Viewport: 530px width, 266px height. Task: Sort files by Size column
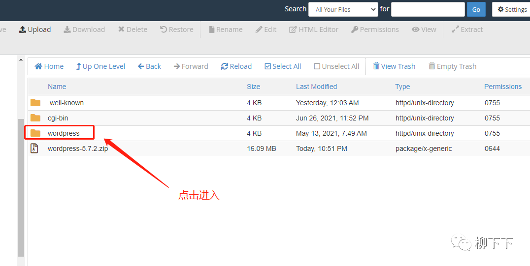[253, 87]
